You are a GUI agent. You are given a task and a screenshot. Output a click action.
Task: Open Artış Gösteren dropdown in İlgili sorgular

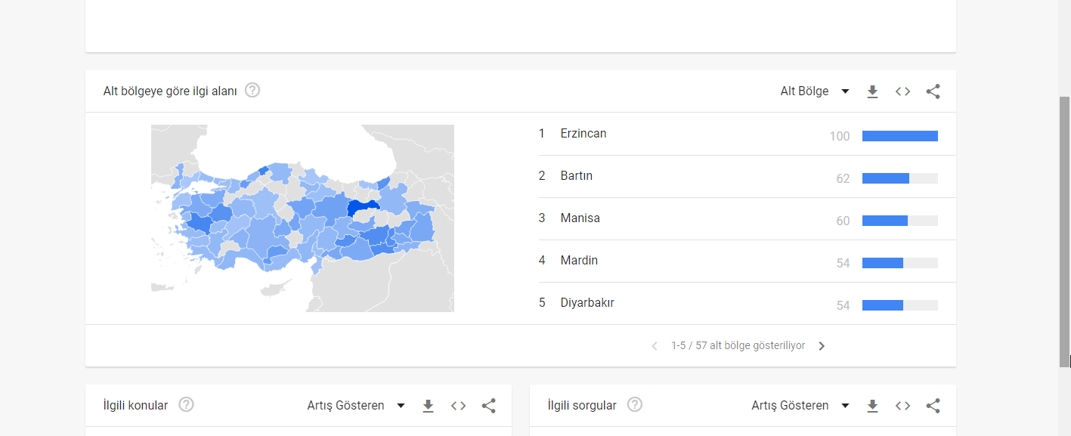click(800, 406)
